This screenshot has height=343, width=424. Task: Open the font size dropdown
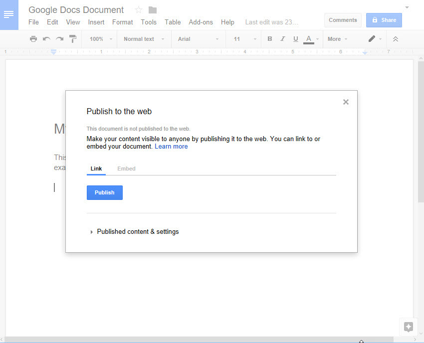tap(243, 39)
